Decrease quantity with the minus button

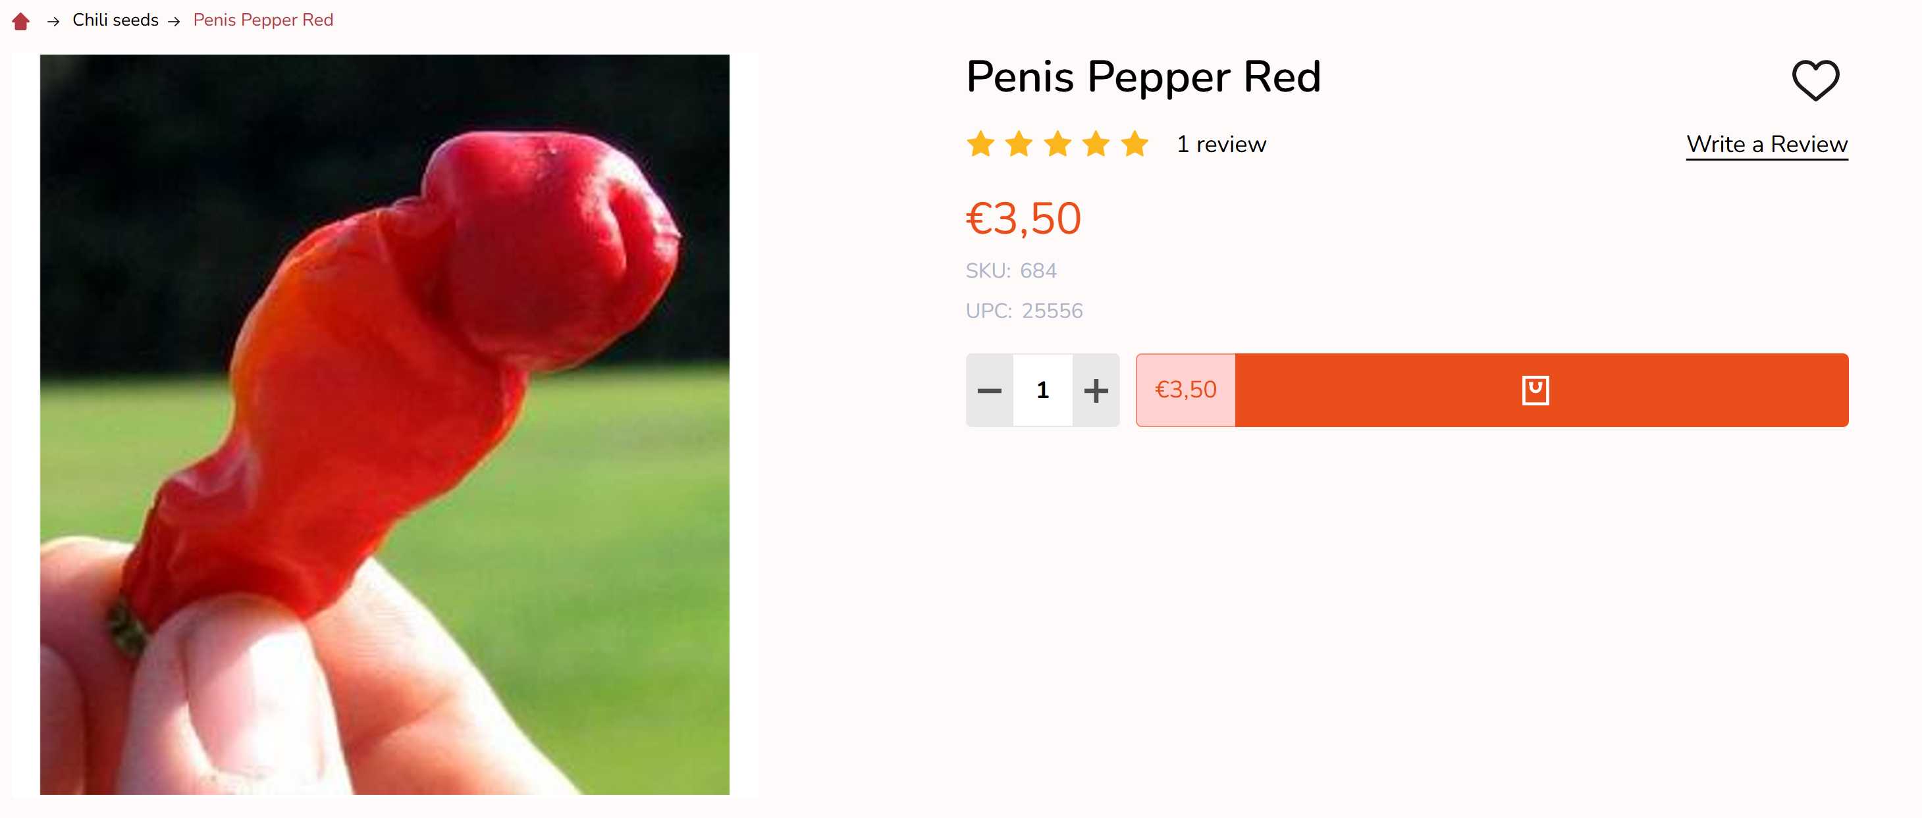pyautogui.click(x=990, y=390)
